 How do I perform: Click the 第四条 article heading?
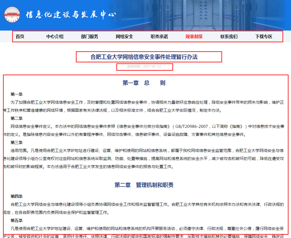(x=17, y=196)
